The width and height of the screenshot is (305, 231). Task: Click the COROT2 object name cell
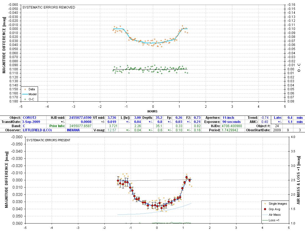pyautogui.click(x=29, y=118)
